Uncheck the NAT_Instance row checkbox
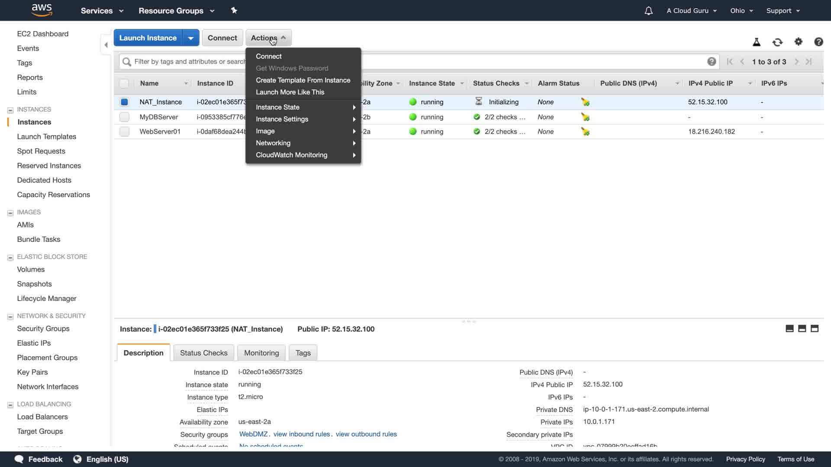 pyautogui.click(x=124, y=102)
